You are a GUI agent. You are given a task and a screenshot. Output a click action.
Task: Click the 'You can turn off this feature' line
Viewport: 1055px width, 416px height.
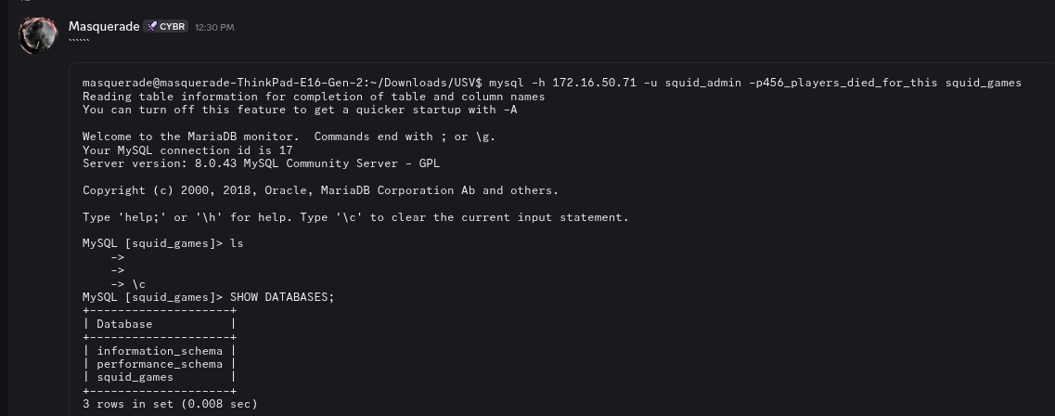300,110
